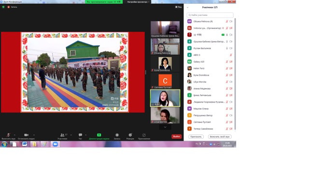Expand video options arrow beside camera

tap(34, 135)
